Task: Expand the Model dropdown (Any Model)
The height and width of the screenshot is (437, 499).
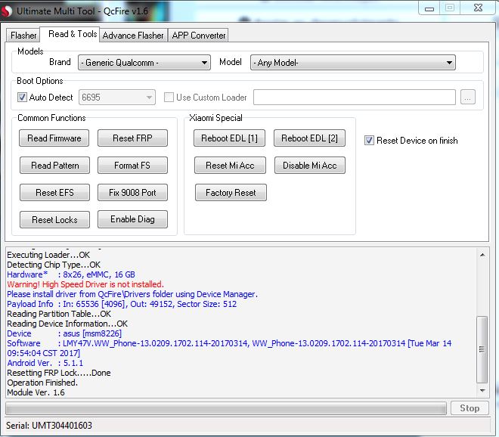Action: tap(353, 63)
